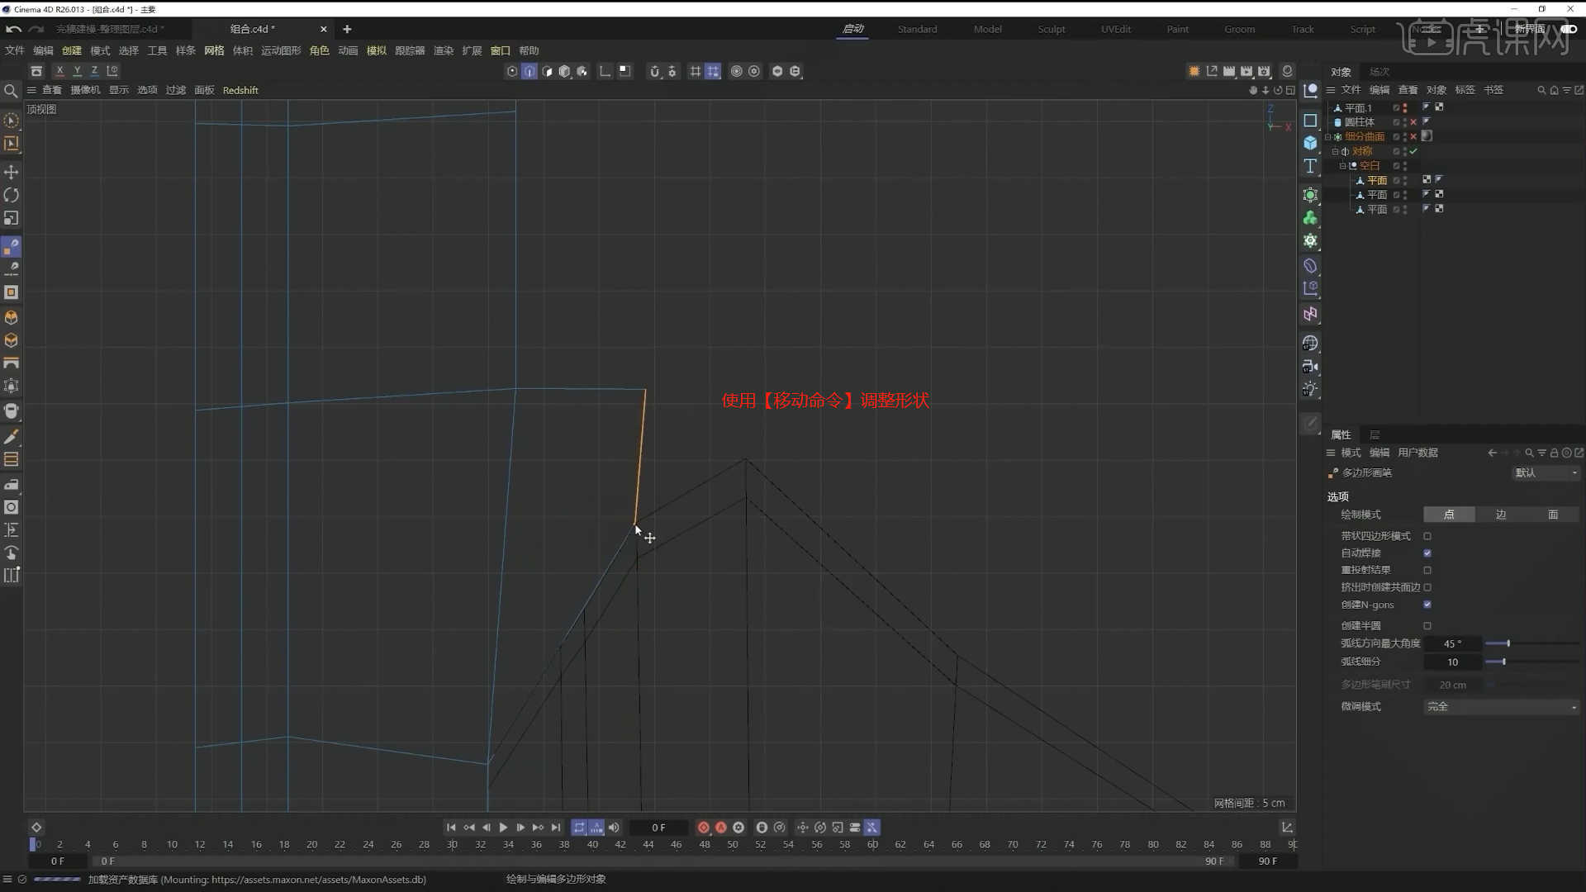Set drawing mode to 点
The image size is (1586, 892).
[1449, 515]
